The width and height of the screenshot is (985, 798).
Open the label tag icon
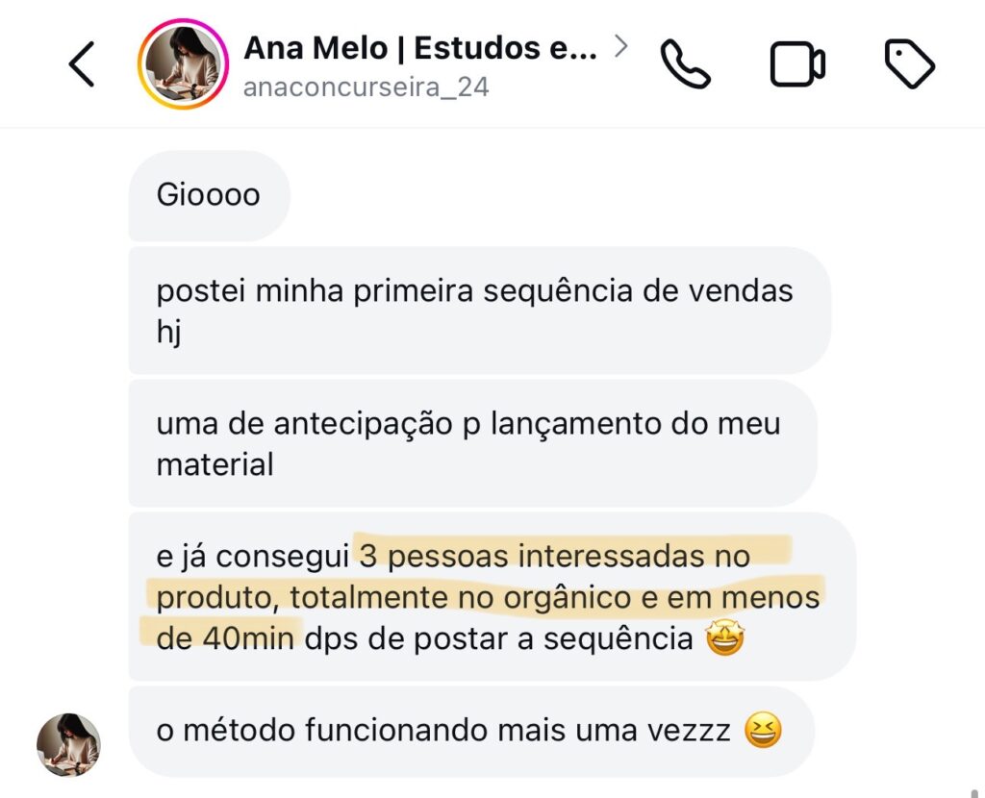[x=909, y=64]
